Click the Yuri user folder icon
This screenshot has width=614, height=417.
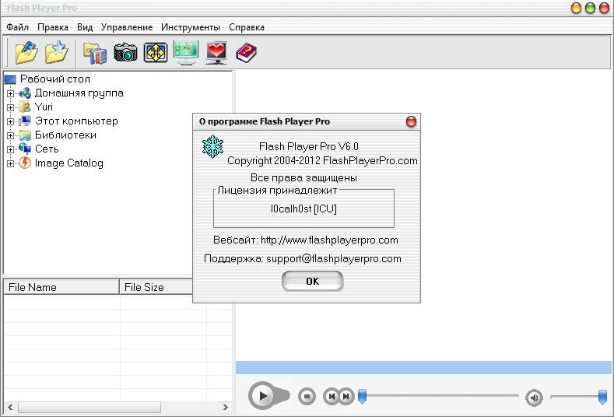click(25, 107)
